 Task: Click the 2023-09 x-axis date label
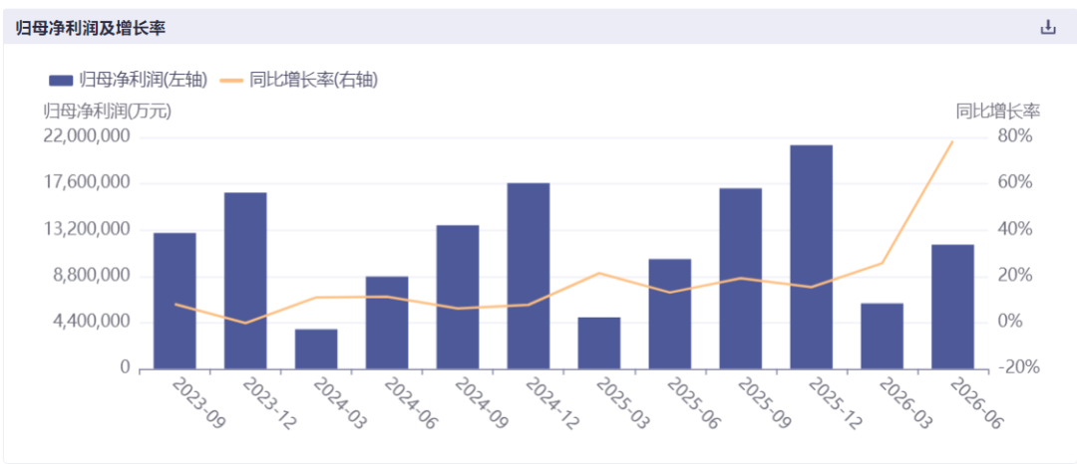coord(197,403)
